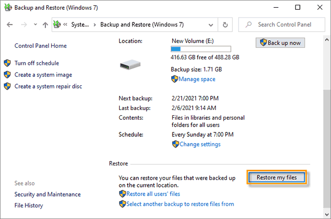331x219 pixels.
Task: Click the shield icon beside Turn off schedule
Action: coord(7,63)
